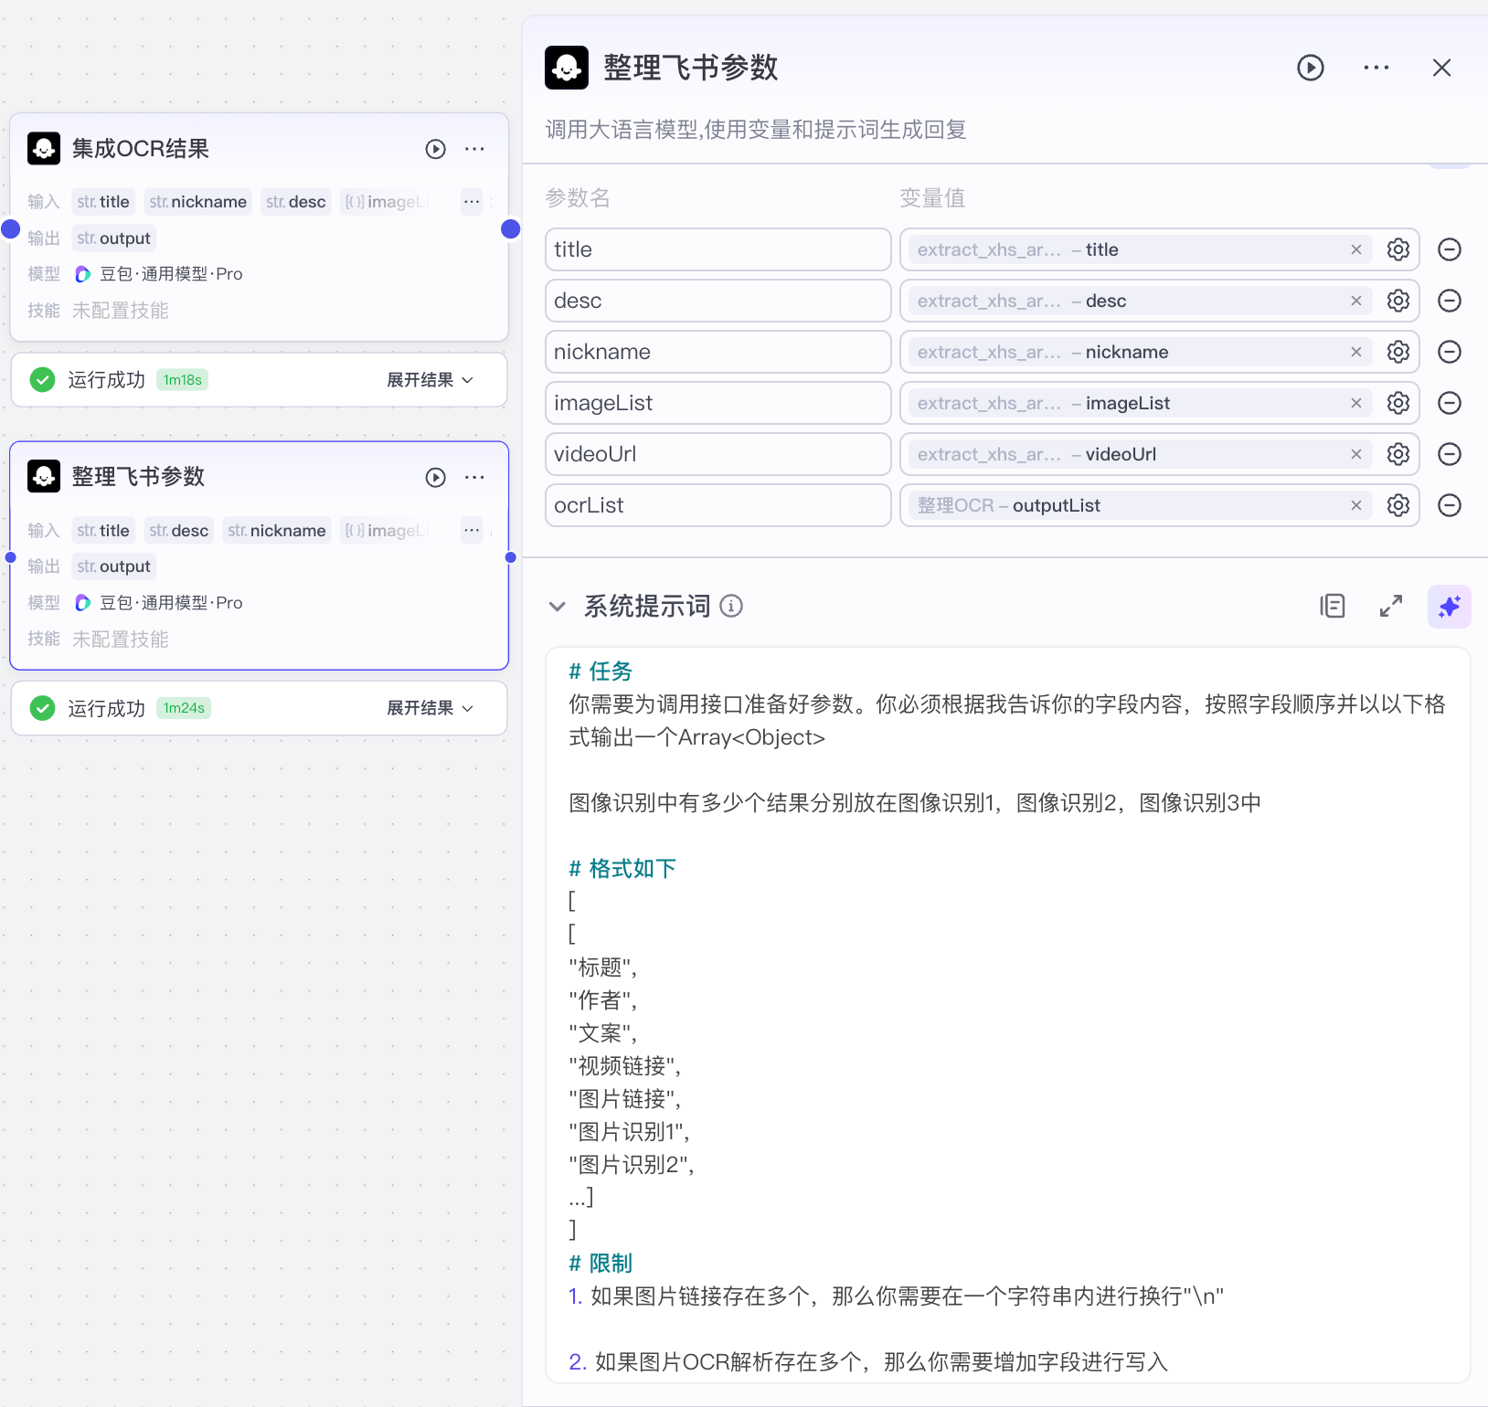Click the title parameter name input field
Screen dimensions: 1488x1407
(x=718, y=249)
